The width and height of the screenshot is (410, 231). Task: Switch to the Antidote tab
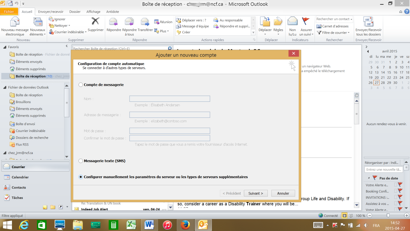112,12
